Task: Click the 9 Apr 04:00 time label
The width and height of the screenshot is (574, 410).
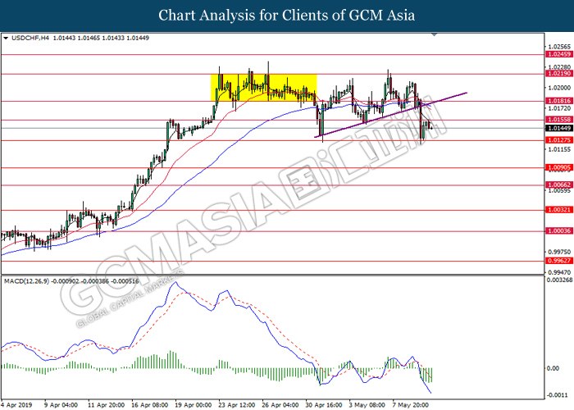Action: (61, 405)
